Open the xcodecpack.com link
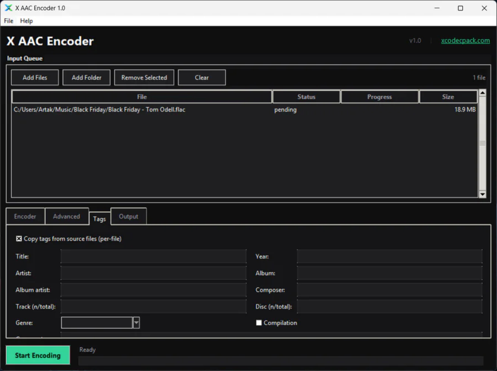Screen dimensions: 497x371 pyautogui.click(x=465, y=41)
